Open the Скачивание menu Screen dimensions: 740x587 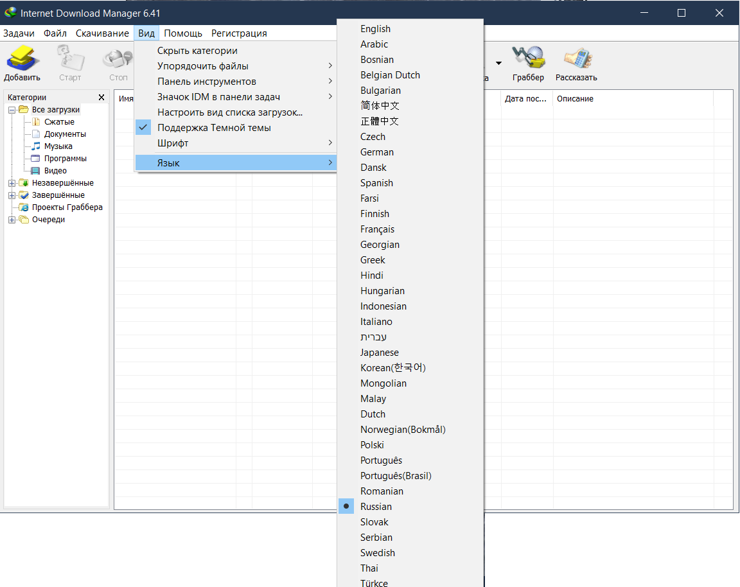(x=102, y=33)
